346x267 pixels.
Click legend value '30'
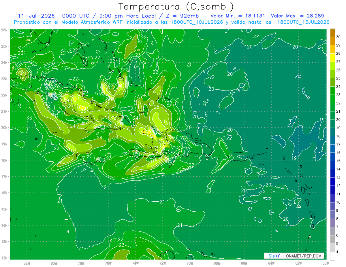[339, 37]
